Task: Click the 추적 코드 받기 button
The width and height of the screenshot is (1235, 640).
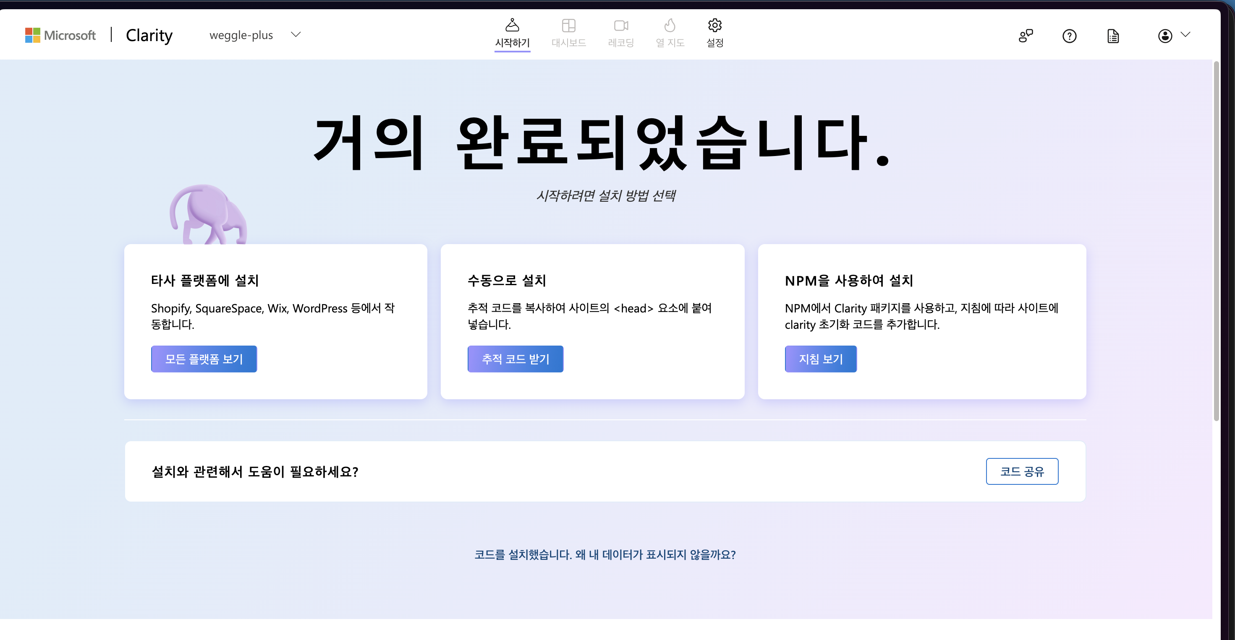Action: click(515, 359)
